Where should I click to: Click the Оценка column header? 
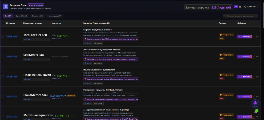tap(222, 23)
